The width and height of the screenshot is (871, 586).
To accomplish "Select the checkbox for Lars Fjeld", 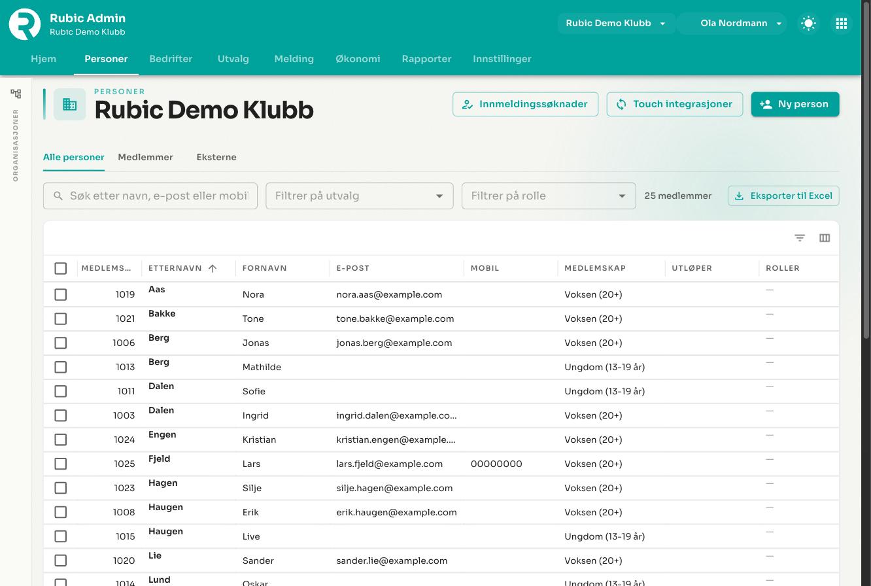I will pos(61,464).
